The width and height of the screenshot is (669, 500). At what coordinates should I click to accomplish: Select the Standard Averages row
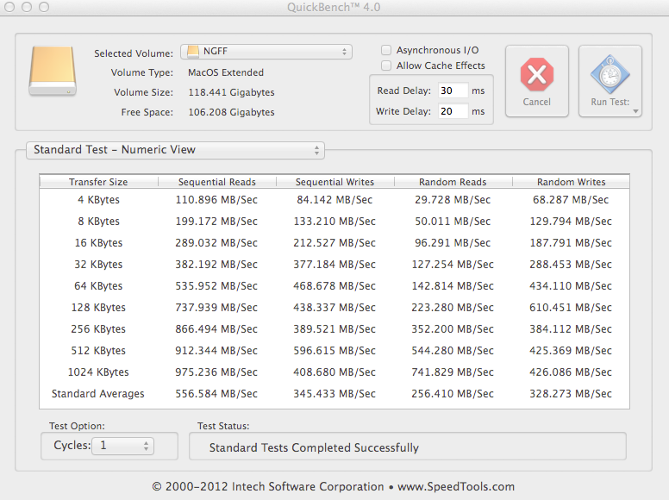334,393
